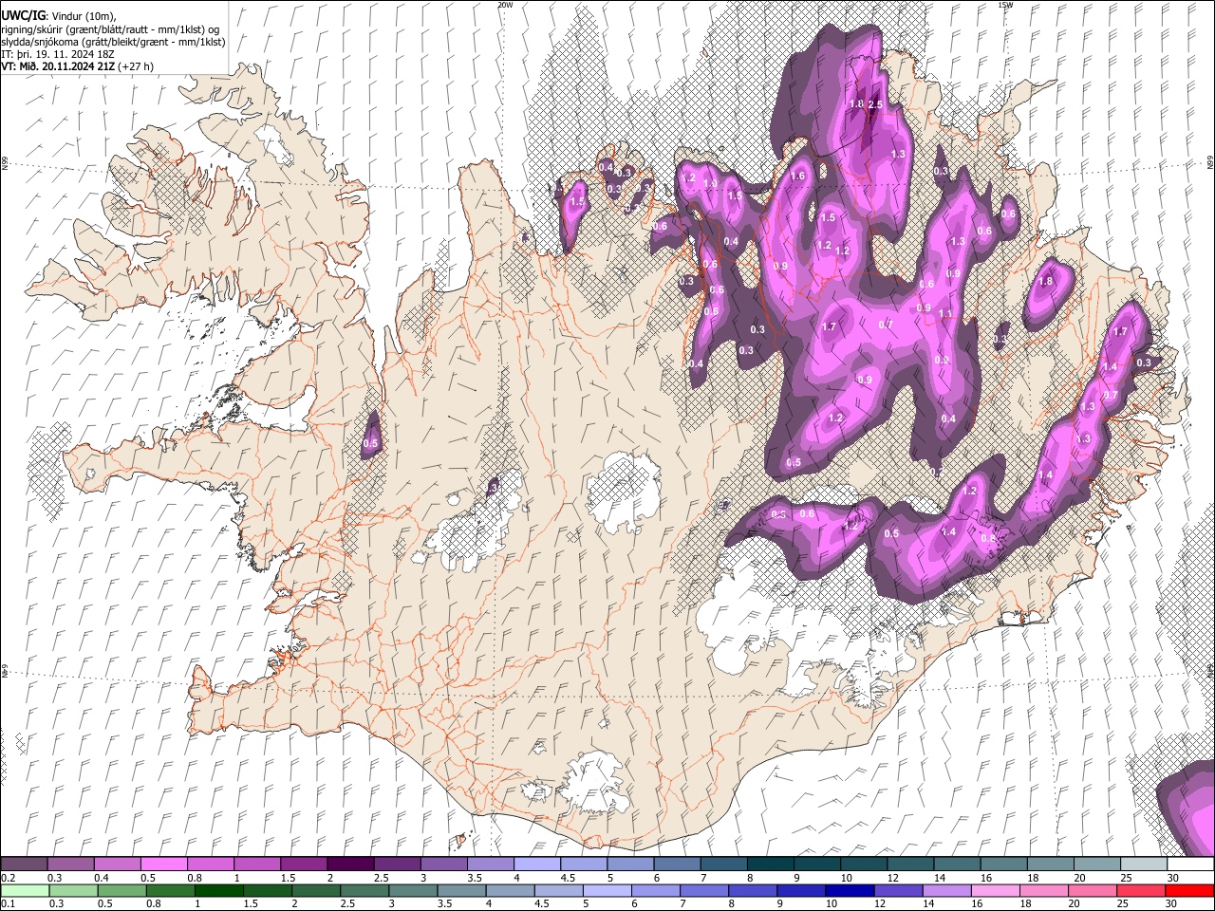Click the 25 label in the lower legend
Viewport: 1215px width, 911px height.
(x=1125, y=903)
